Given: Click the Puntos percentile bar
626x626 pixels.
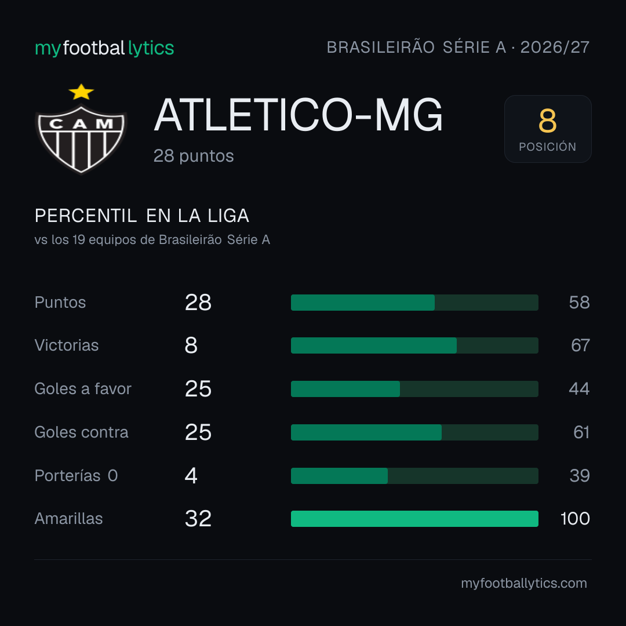Looking at the screenshot, I should point(414,303).
